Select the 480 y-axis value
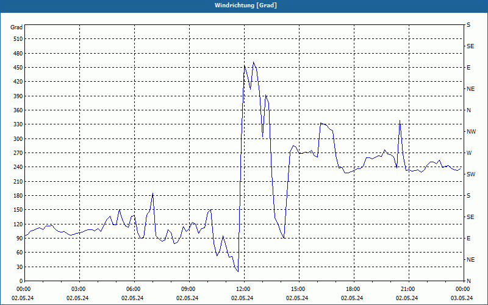 pos(18,54)
